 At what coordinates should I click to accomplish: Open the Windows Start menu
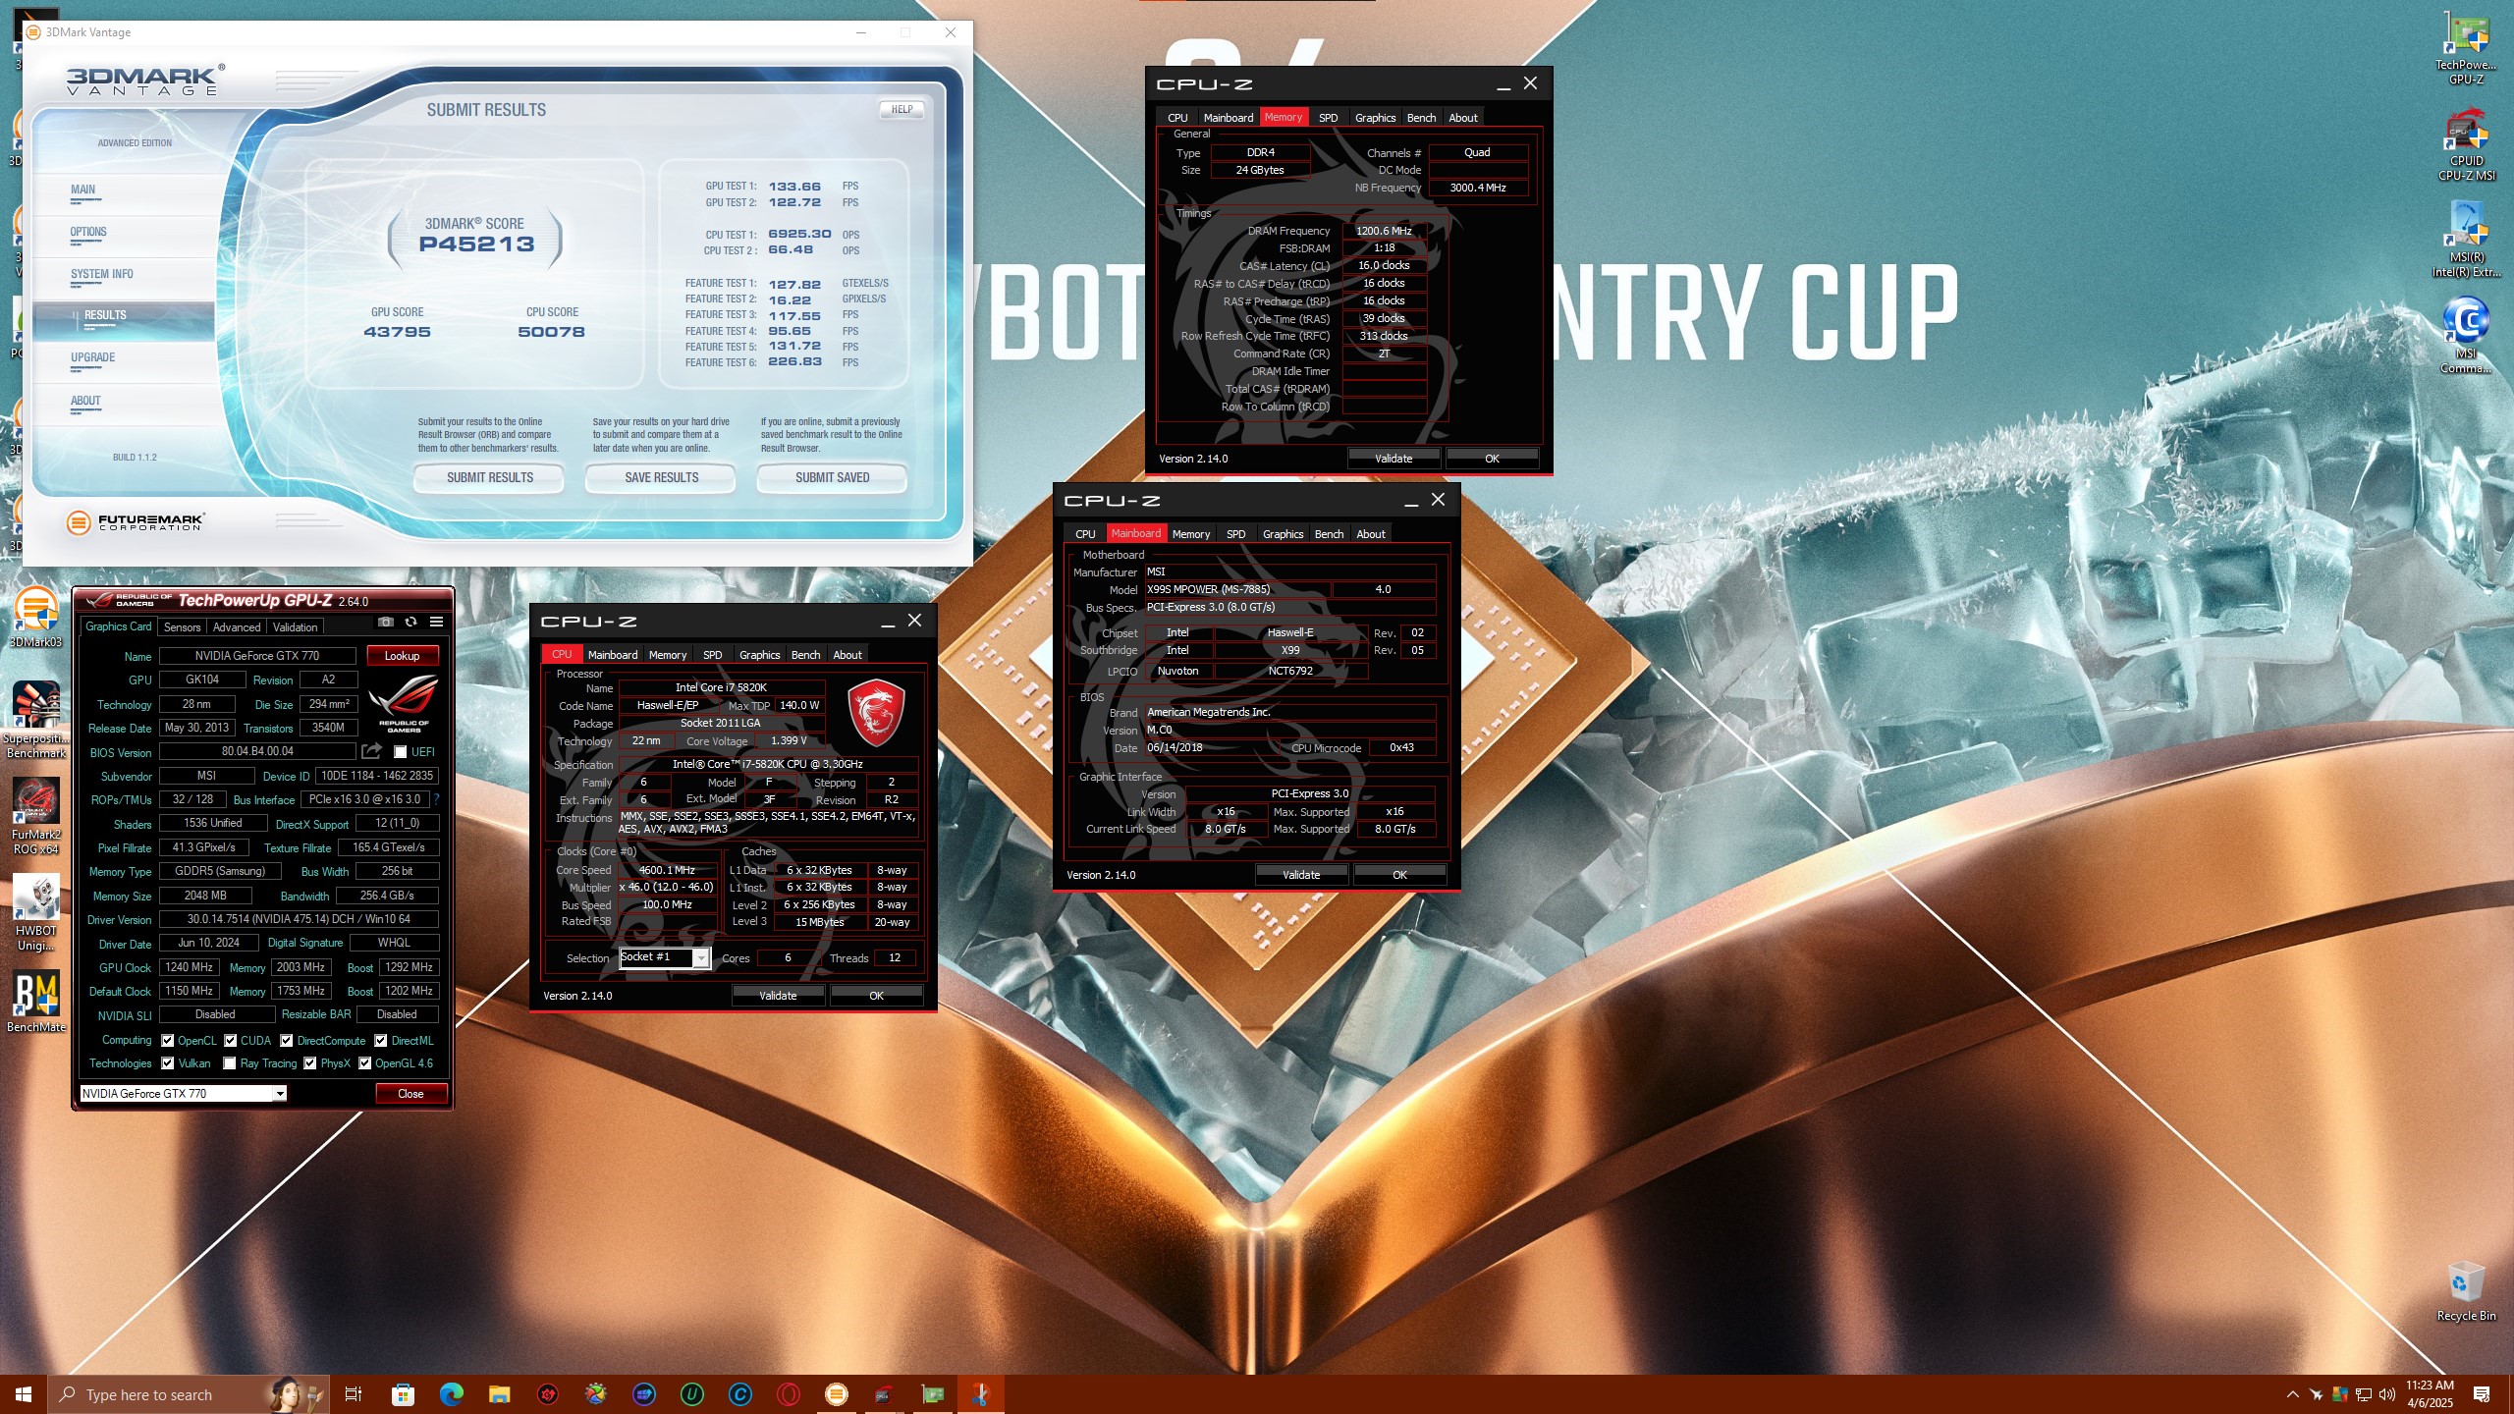[24, 1394]
